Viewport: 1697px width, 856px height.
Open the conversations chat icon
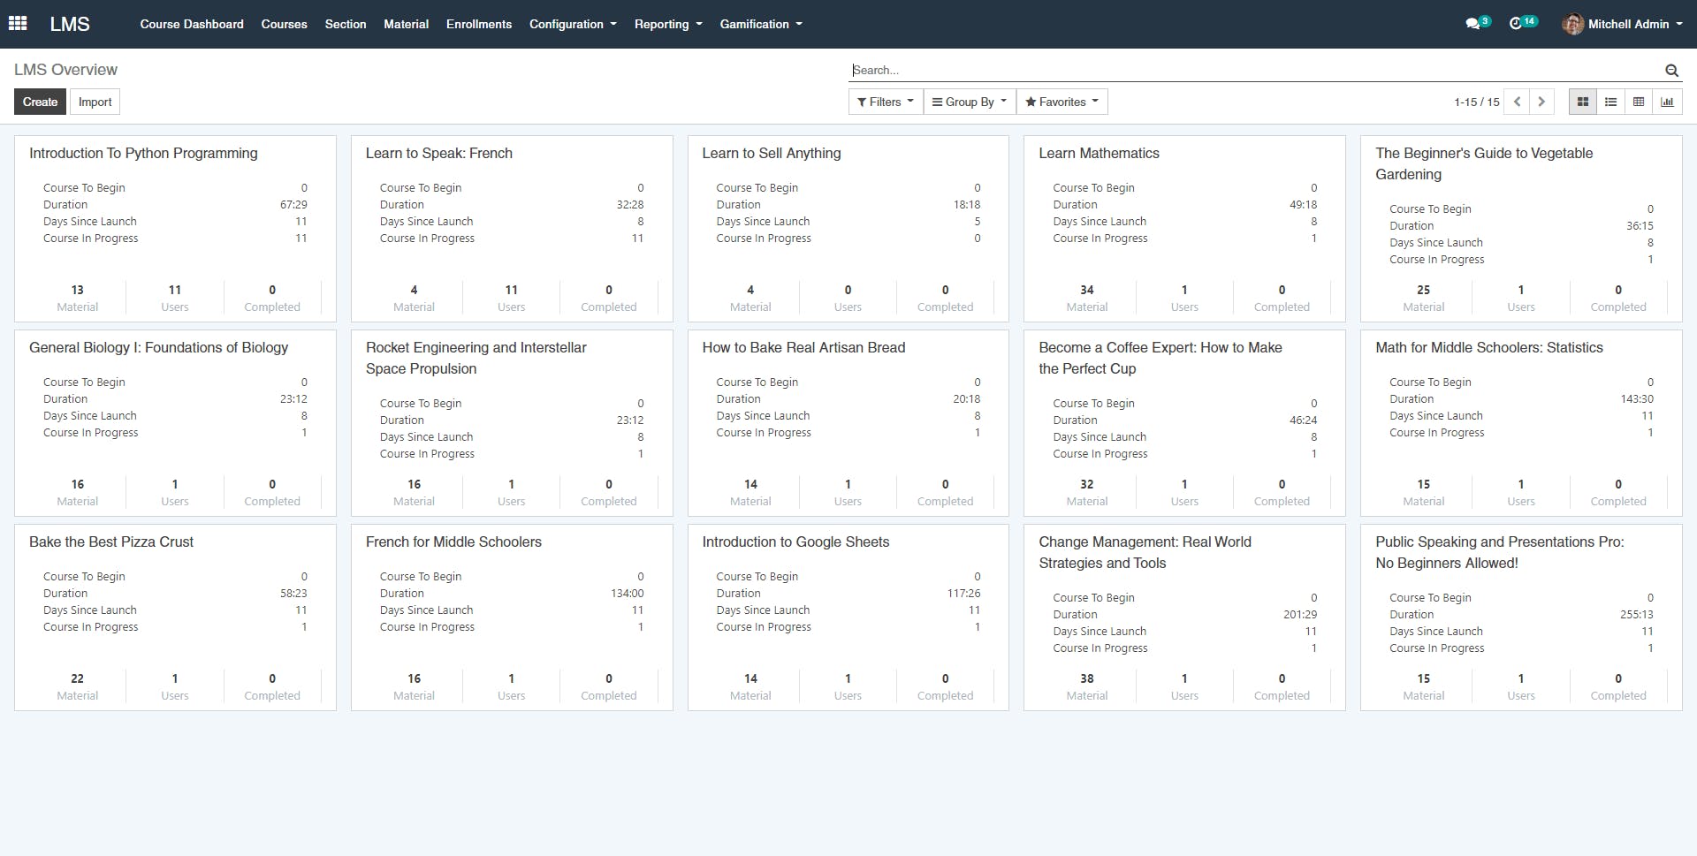[1473, 24]
